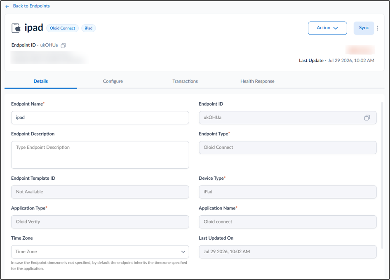This screenshot has height=280, width=390.
Task: Click the Endpoint Description text area
Action: (x=100, y=155)
